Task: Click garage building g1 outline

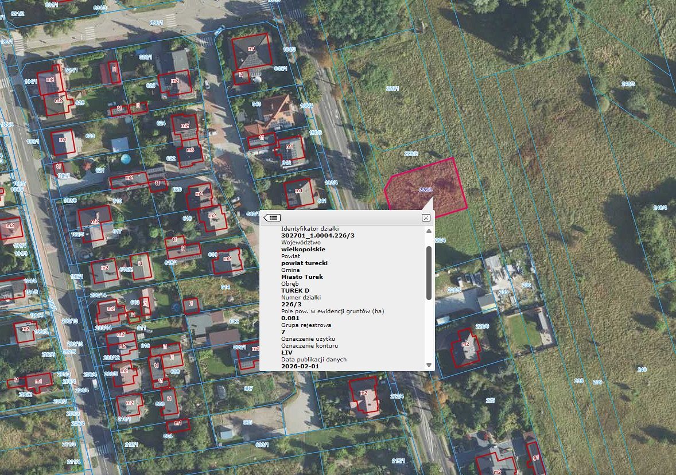Action: (x=535, y=458)
